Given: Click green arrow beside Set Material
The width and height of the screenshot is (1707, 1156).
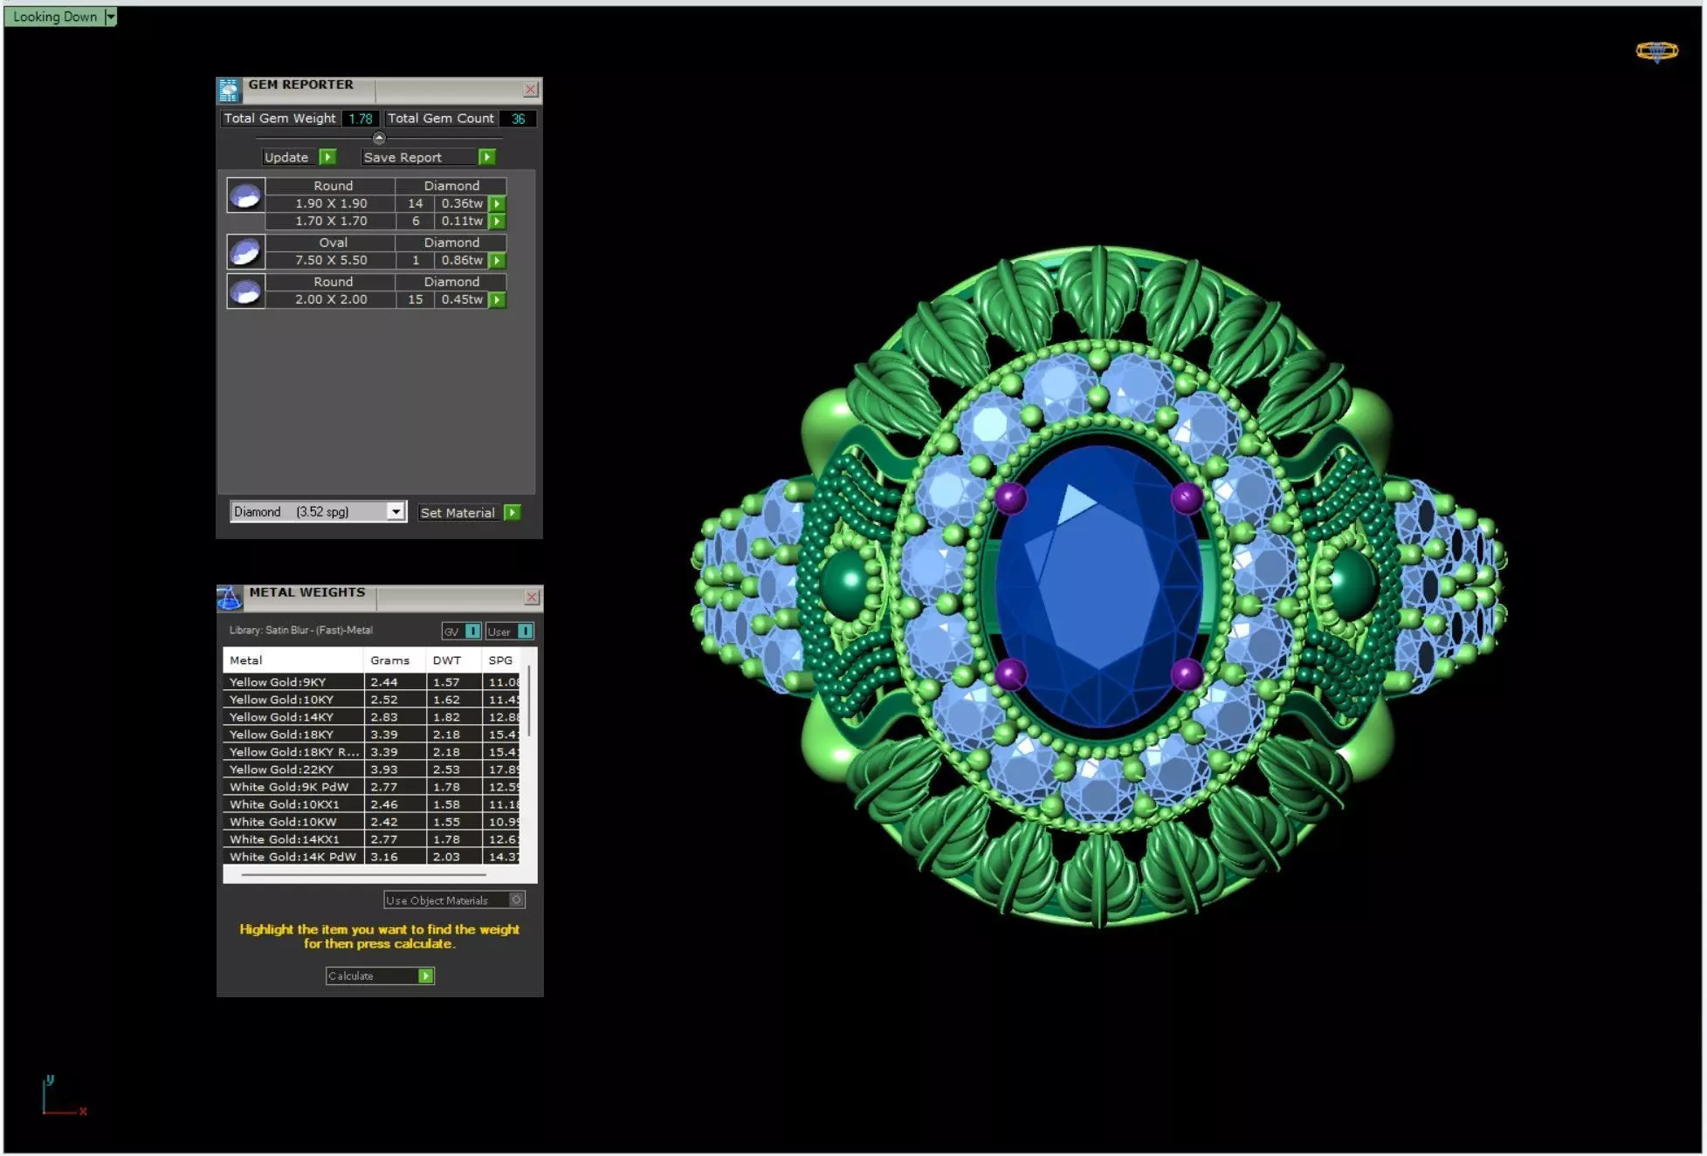Looking at the screenshot, I should [513, 512].
